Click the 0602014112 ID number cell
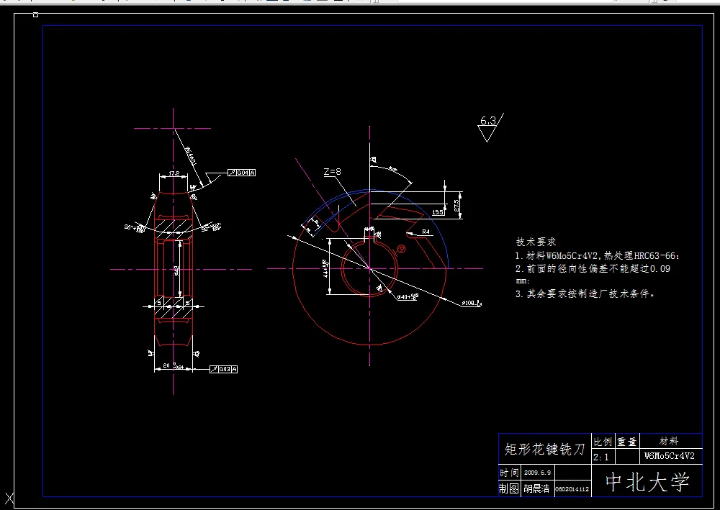The image size is (720, 510). 572,489
